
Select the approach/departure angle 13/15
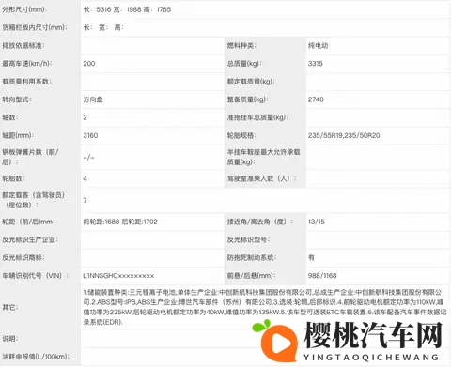point(317,222)
